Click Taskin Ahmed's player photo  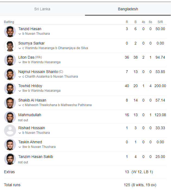(10, 145)
